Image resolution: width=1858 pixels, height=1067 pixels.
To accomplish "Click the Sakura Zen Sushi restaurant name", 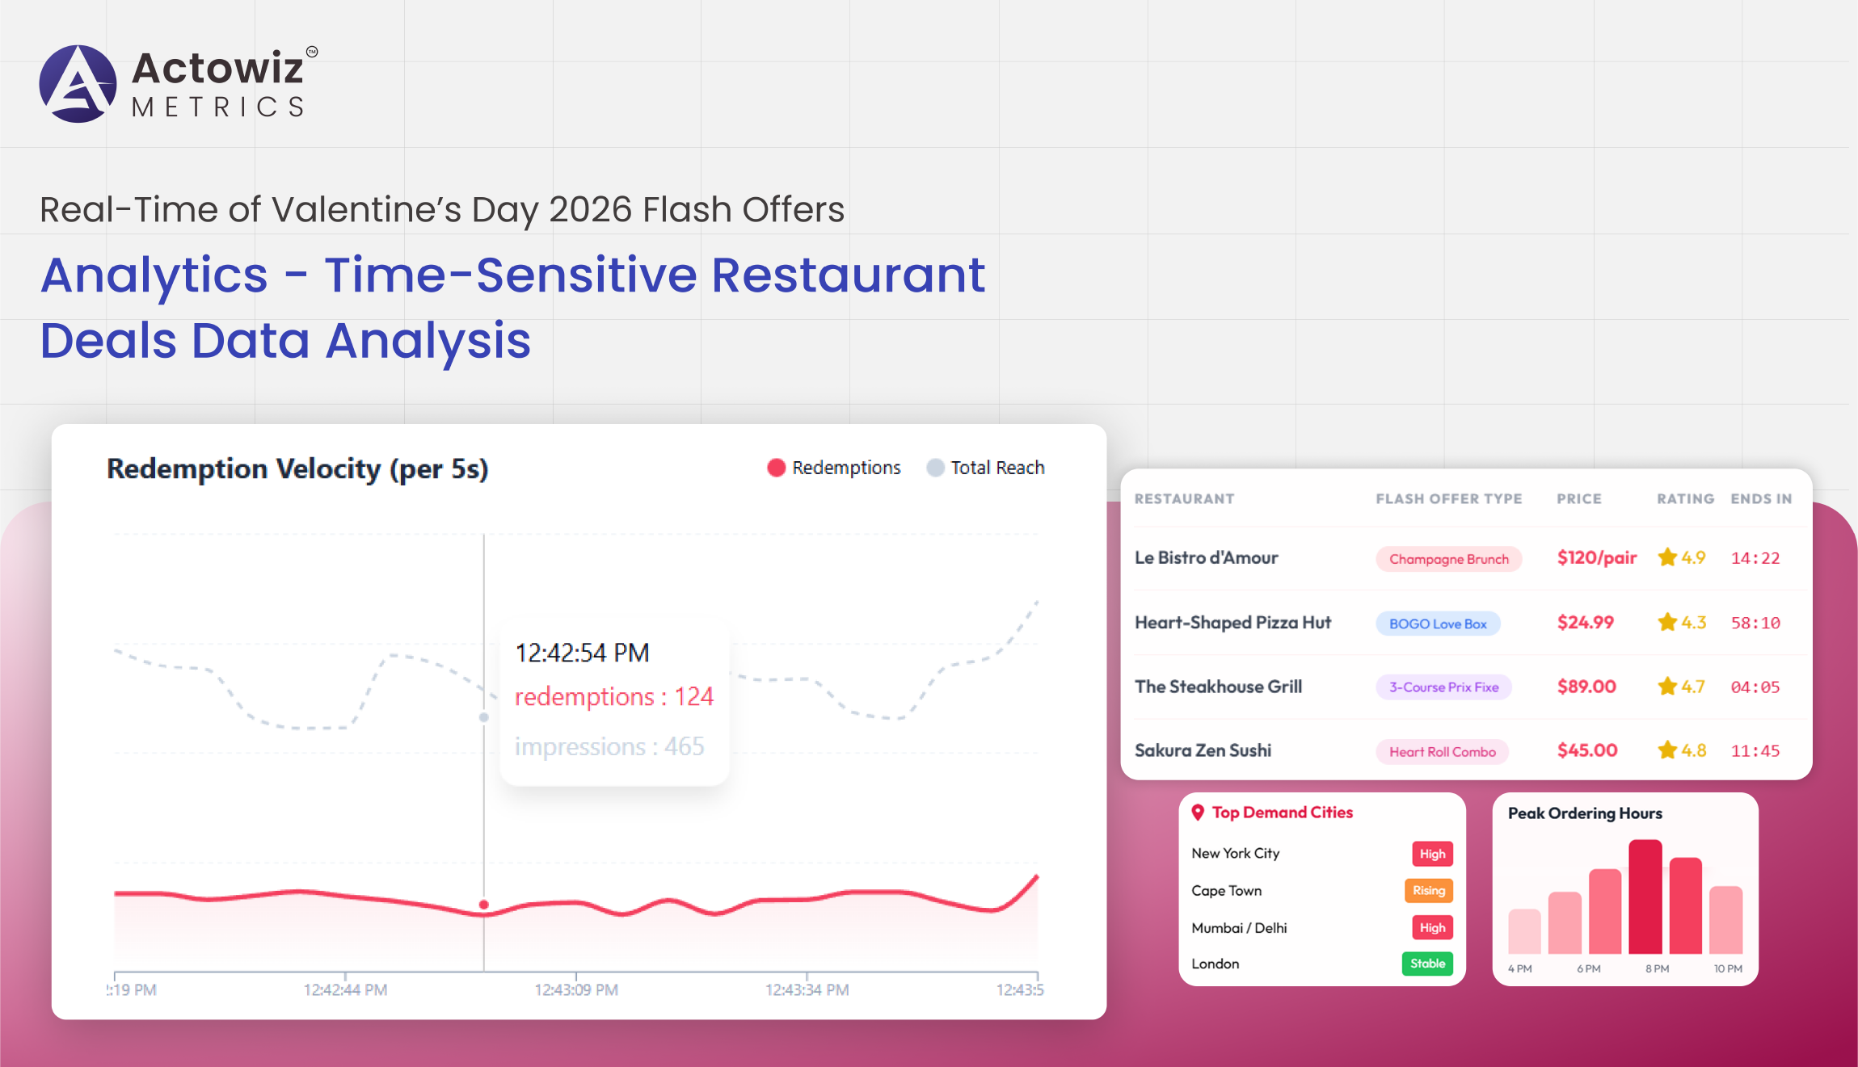I will point(1203,750).
